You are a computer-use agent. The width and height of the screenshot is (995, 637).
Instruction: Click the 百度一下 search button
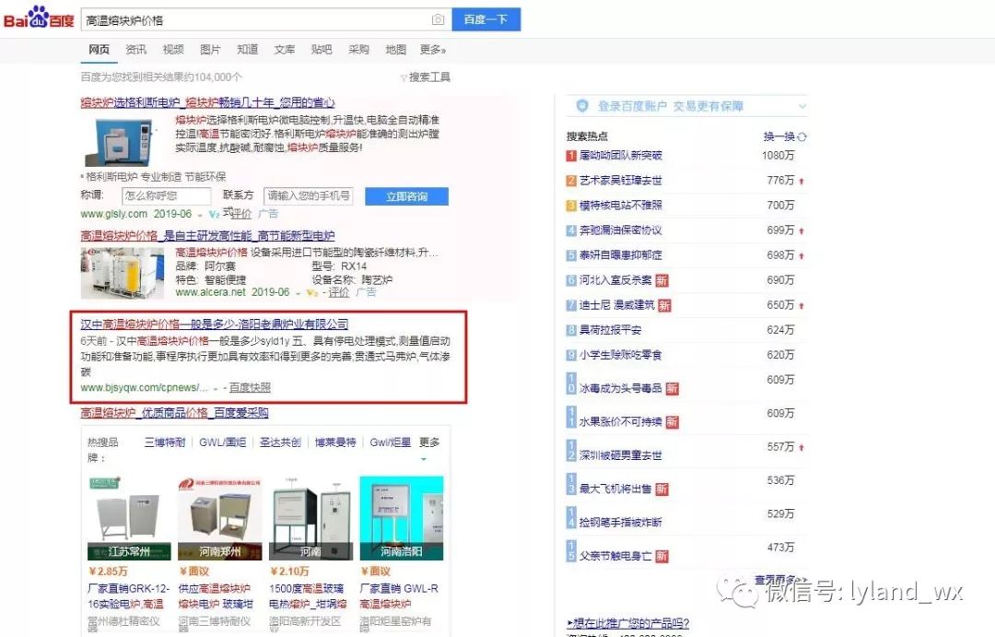(x=486, y=19)
